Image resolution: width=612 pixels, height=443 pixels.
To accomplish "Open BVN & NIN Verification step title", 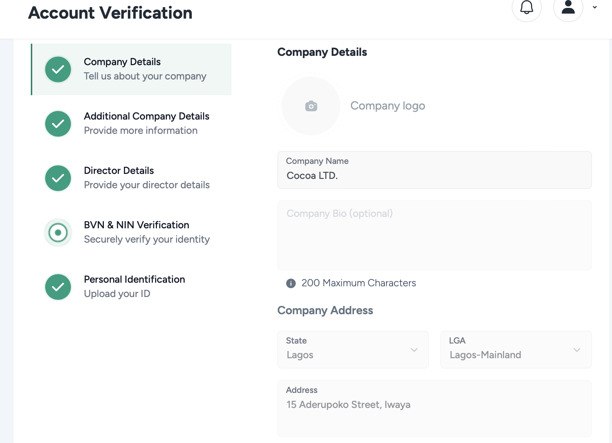I will 136,225.
